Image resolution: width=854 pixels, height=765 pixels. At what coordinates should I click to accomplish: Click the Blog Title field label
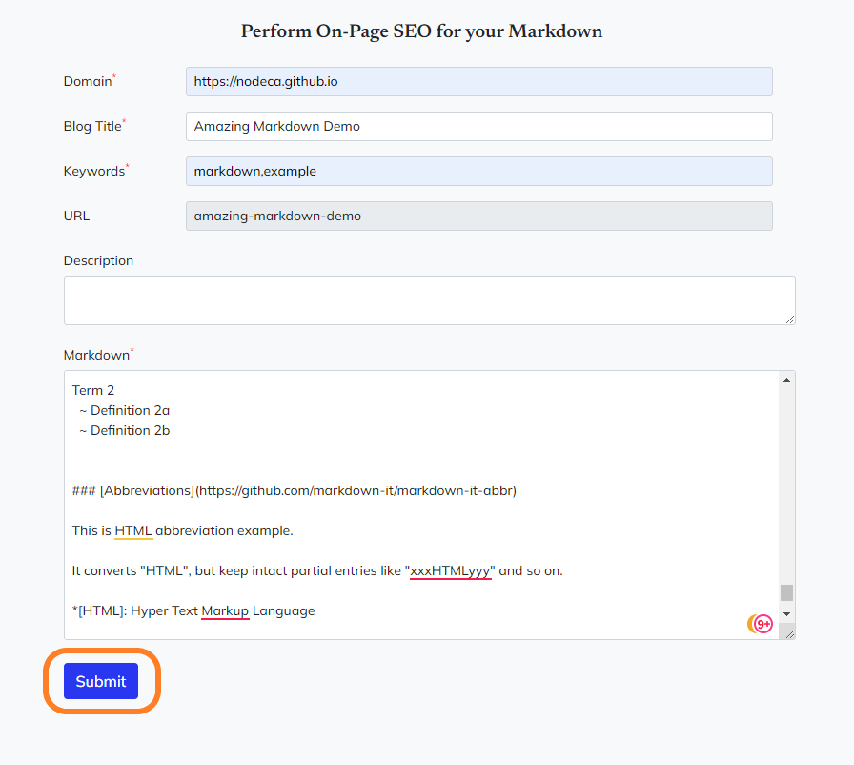92,126
